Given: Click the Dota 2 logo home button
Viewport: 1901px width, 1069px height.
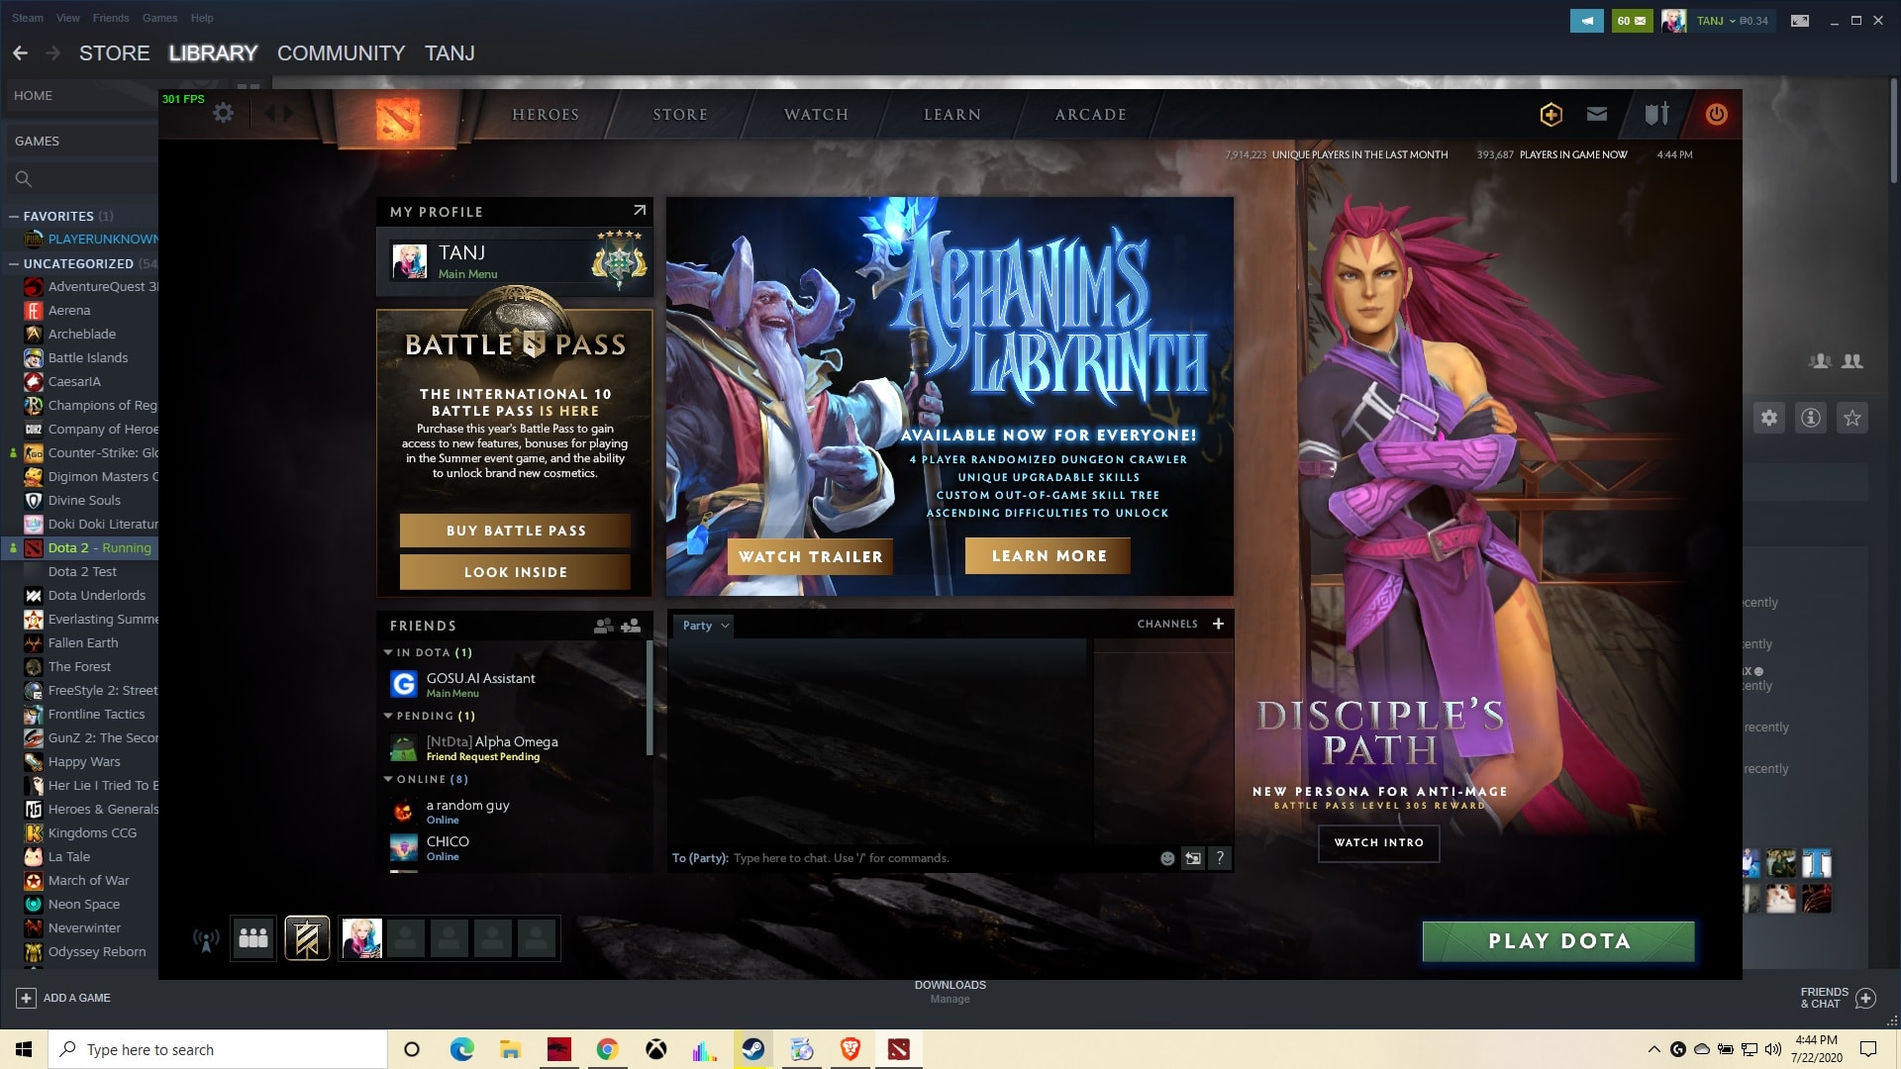Looking at the screenshot, I should 398,119.
